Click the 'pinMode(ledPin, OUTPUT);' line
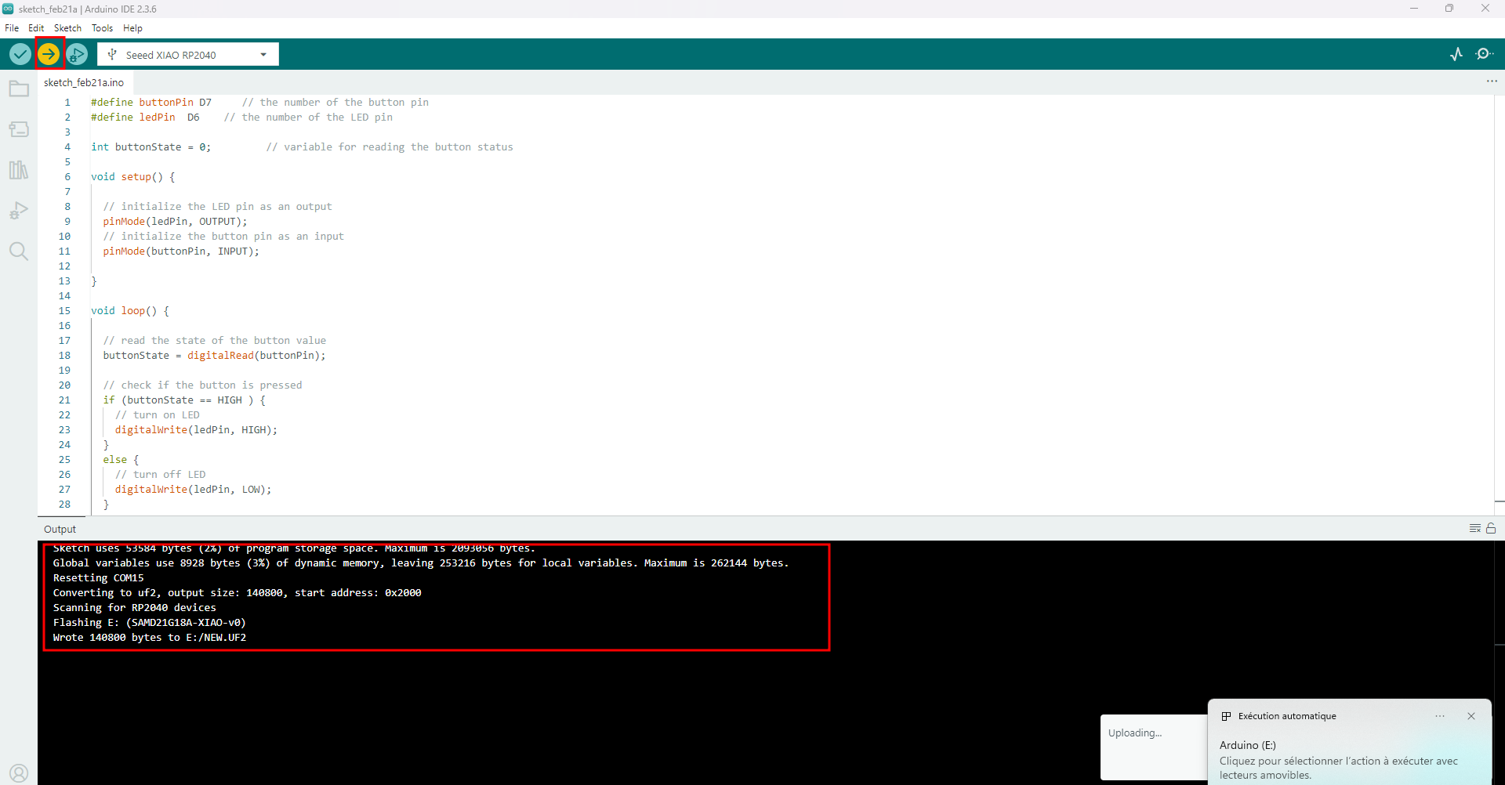 [175, 222]
